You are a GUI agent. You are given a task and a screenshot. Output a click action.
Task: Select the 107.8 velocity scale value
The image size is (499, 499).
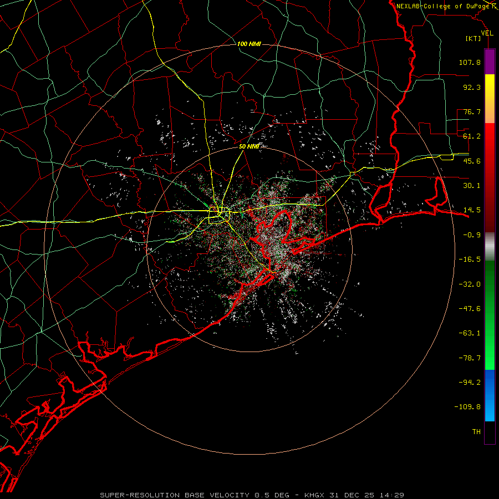coord(470,62)
